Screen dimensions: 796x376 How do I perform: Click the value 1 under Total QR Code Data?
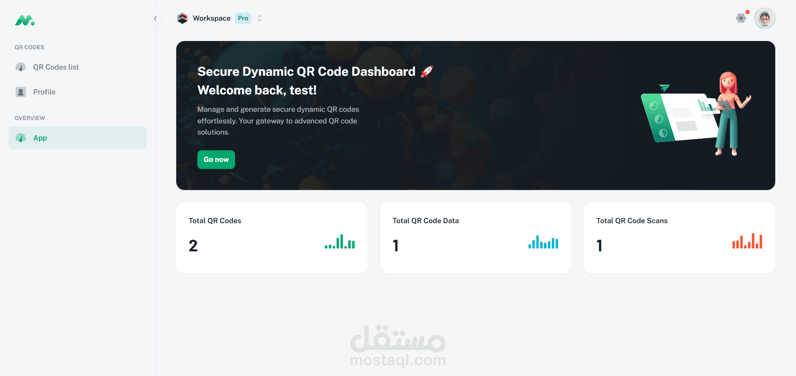click(x=396, y=246)
